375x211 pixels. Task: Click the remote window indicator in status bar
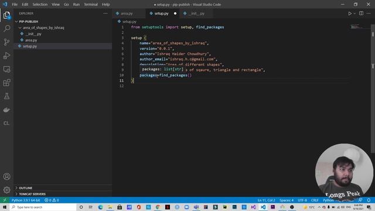[x=5, y=200]
